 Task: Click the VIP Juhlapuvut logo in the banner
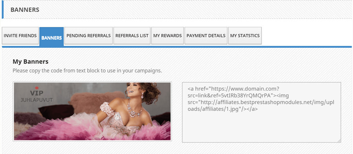click(37, 94)
